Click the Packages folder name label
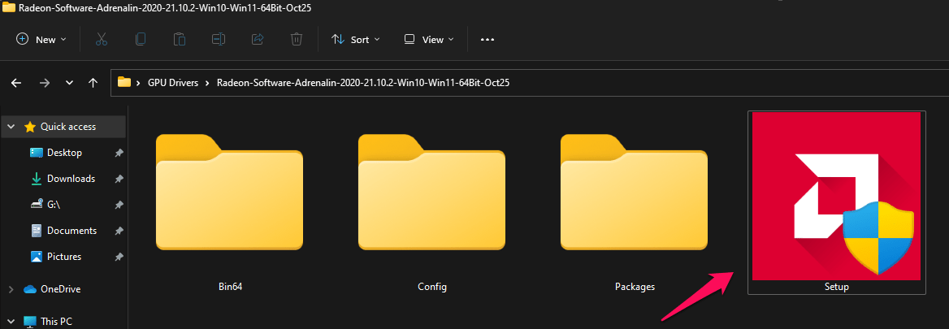The height and width of the screenshot is (329, 949). (635, 286)
